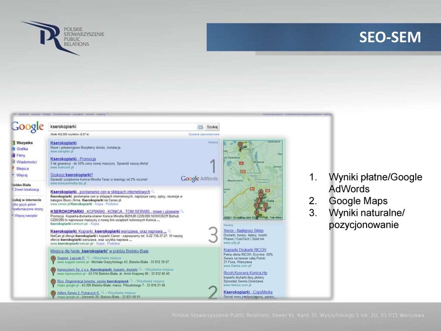Screen dimensions: 441x331
Task: Switch to Grafika results
Action: point(22,149)
